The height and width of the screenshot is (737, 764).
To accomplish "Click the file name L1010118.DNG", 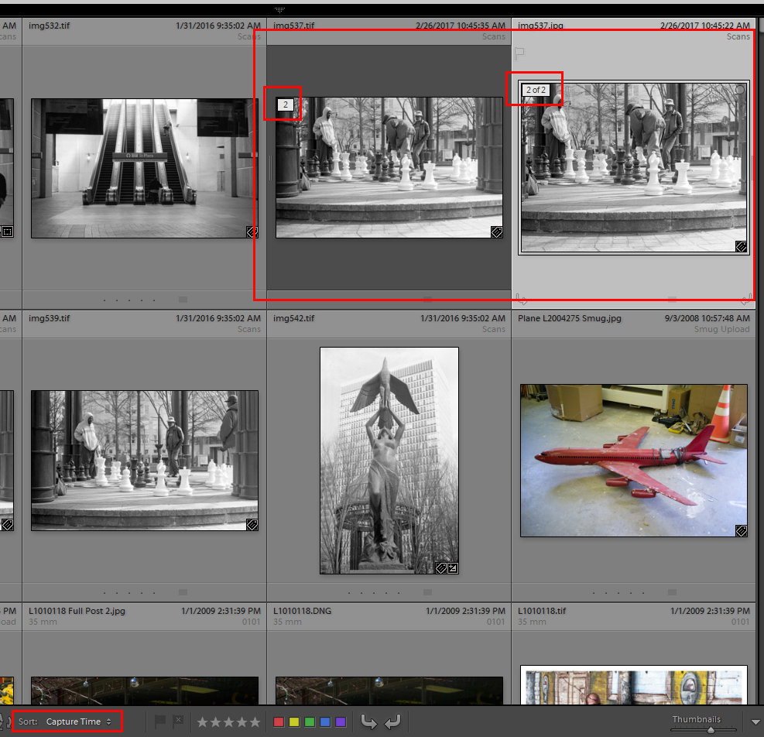I will 302,611.
